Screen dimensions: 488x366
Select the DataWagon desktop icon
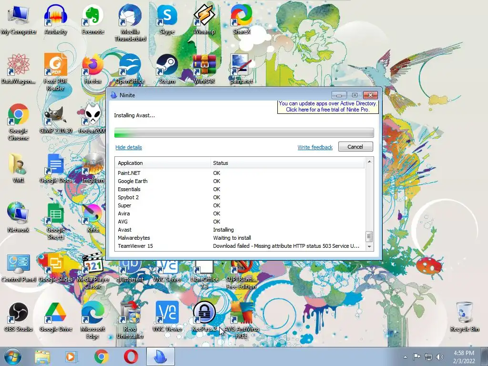click(19, 69)
